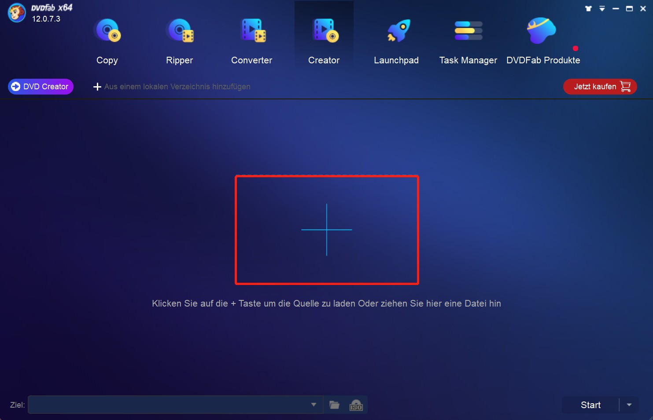Maximize the DVDFab window

629,8
